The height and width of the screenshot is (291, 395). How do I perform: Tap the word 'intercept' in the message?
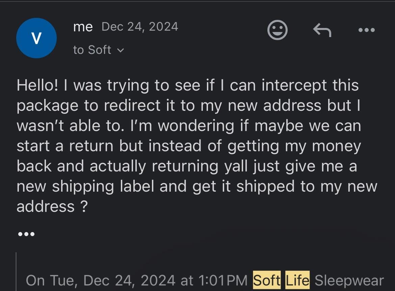pos(294,85)
